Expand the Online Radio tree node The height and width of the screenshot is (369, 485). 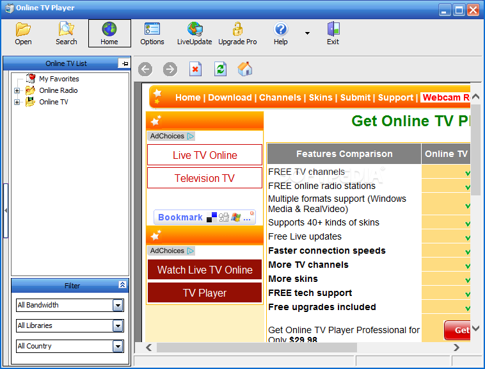[x=17, y=91]
